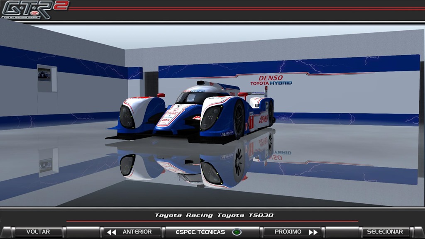Click the GTR2 logo

tap(35, 10)
